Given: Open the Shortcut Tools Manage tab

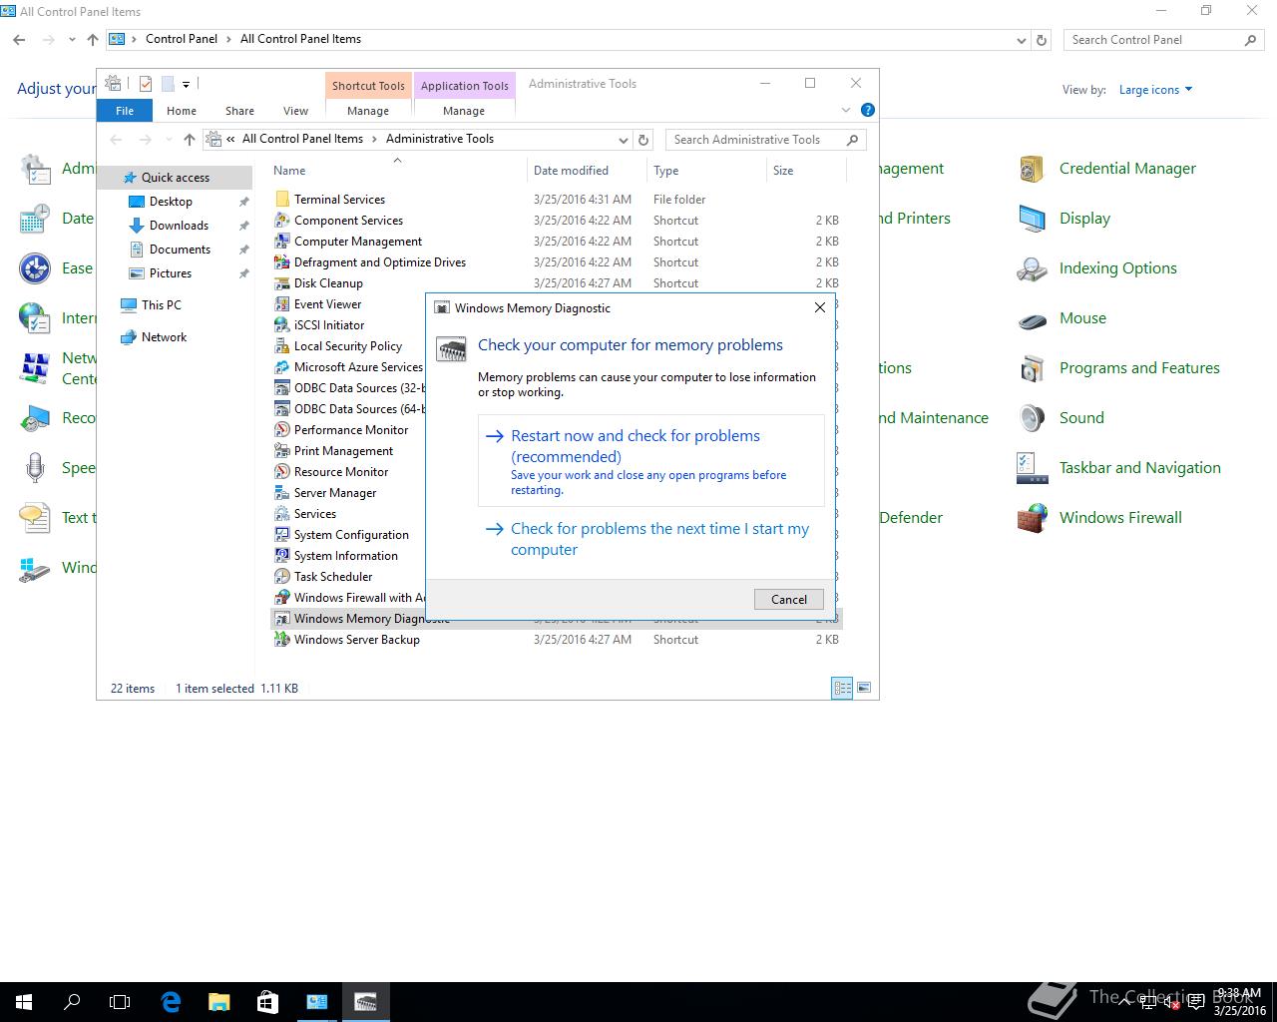Looking at the screenshot, I should point(368,111).
